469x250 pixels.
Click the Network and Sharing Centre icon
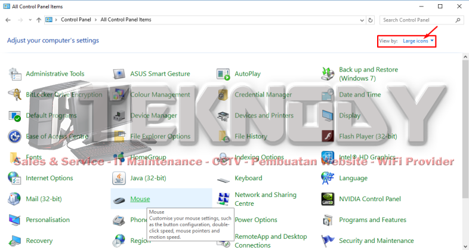pyautogui.click(x=223, y=199)
